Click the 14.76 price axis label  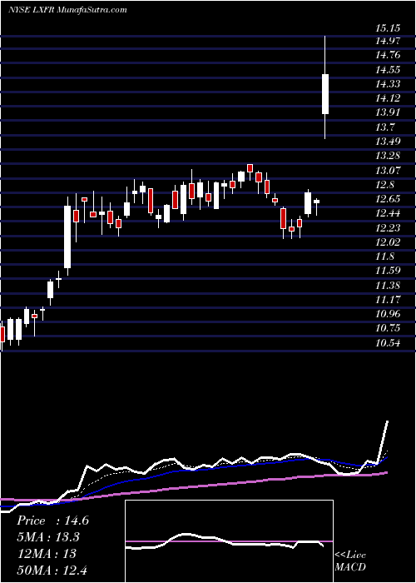388,56
